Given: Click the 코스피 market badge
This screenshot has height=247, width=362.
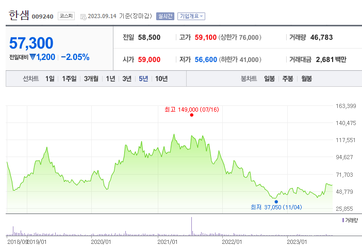Looking at the screenshot, I should [x=66, y=16].
